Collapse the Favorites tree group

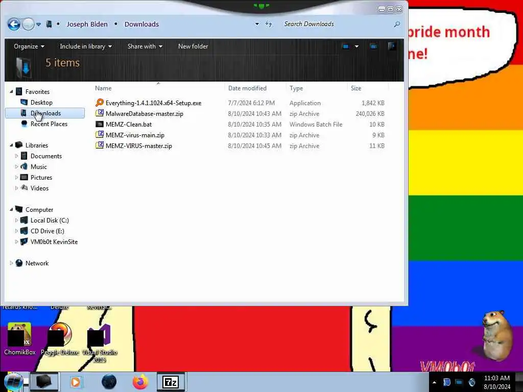[11, 91]
